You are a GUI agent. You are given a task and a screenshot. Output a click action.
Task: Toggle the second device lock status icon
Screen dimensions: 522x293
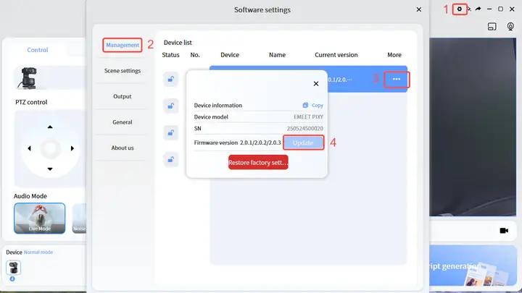170,106
